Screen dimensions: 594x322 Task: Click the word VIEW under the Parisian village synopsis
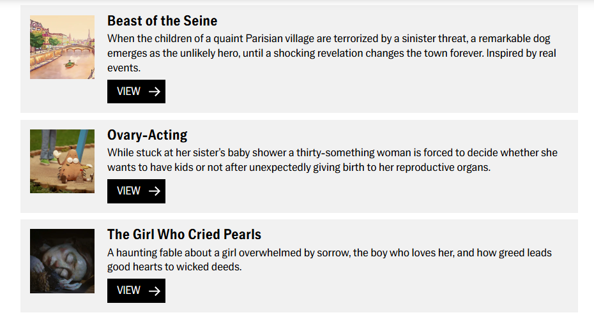click(128, 92)
